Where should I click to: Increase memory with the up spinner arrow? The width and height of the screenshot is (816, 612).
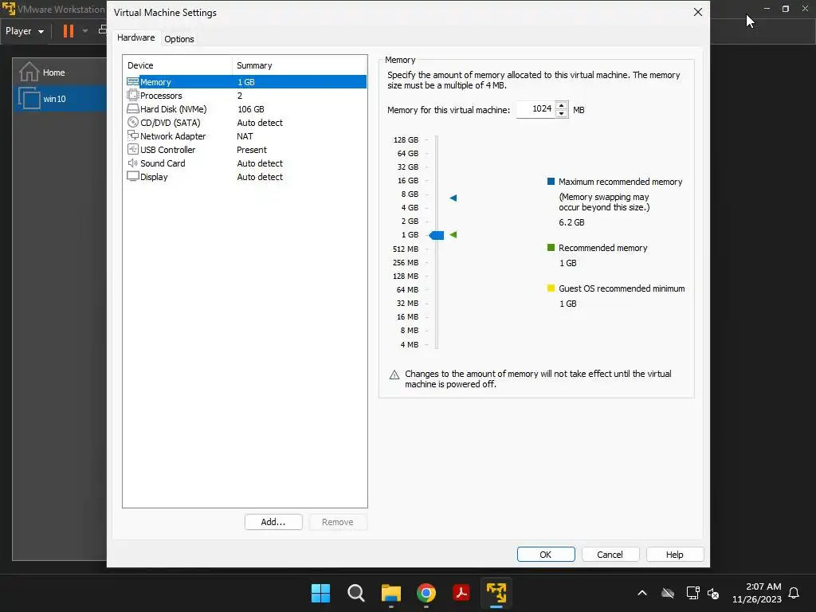562,106
